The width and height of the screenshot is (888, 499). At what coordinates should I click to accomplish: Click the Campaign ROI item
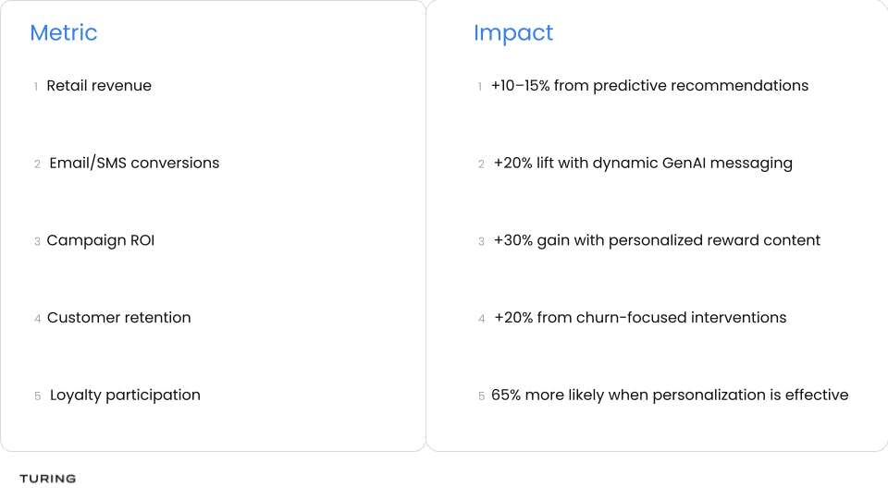[x=100, y=240]
